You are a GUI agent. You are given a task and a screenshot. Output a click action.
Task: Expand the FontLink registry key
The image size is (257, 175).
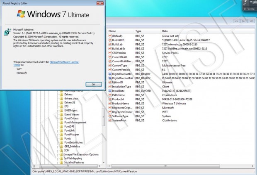pos(58,130)
